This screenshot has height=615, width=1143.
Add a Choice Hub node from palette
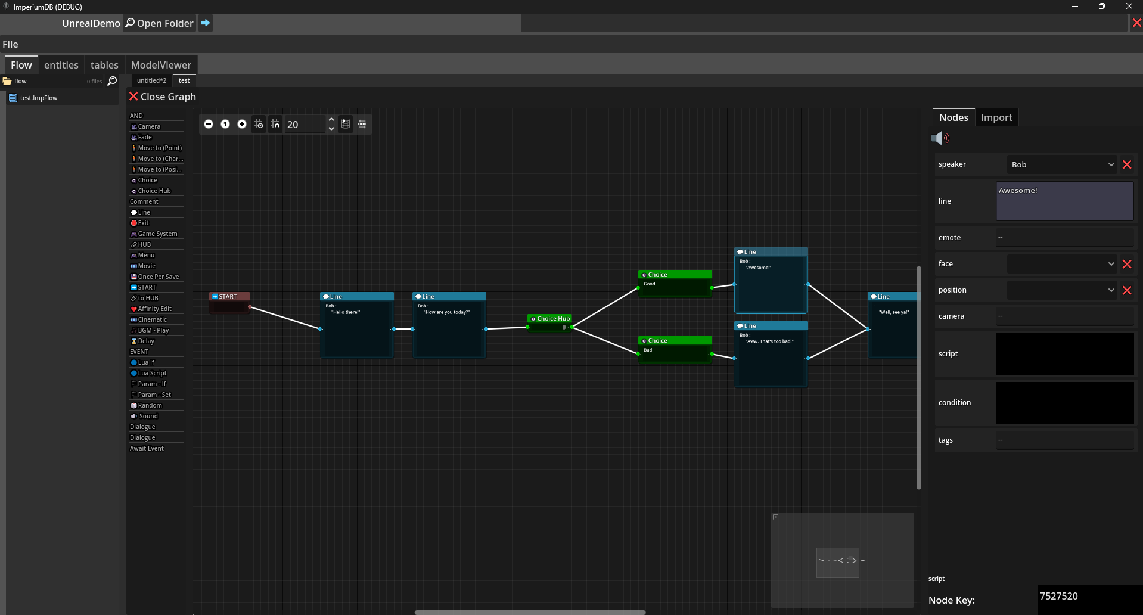[156, 191]
